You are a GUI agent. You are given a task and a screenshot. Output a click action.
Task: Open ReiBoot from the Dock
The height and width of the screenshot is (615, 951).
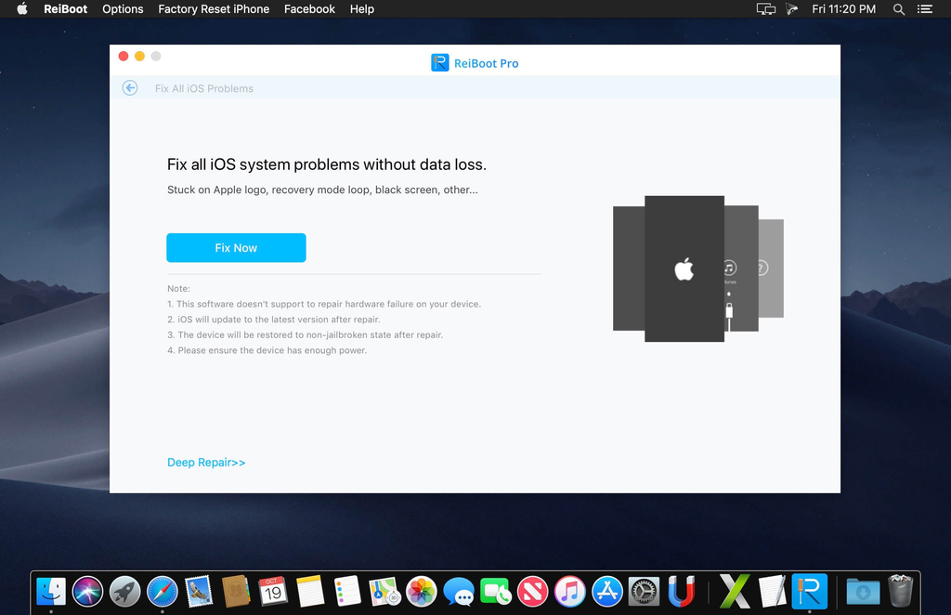tap(809, 591)
